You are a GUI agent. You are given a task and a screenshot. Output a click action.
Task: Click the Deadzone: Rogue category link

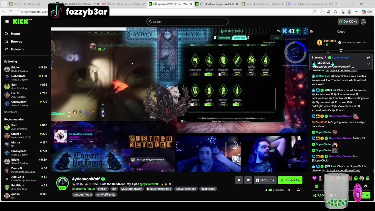pyautogui.click(x=83, y=189)
